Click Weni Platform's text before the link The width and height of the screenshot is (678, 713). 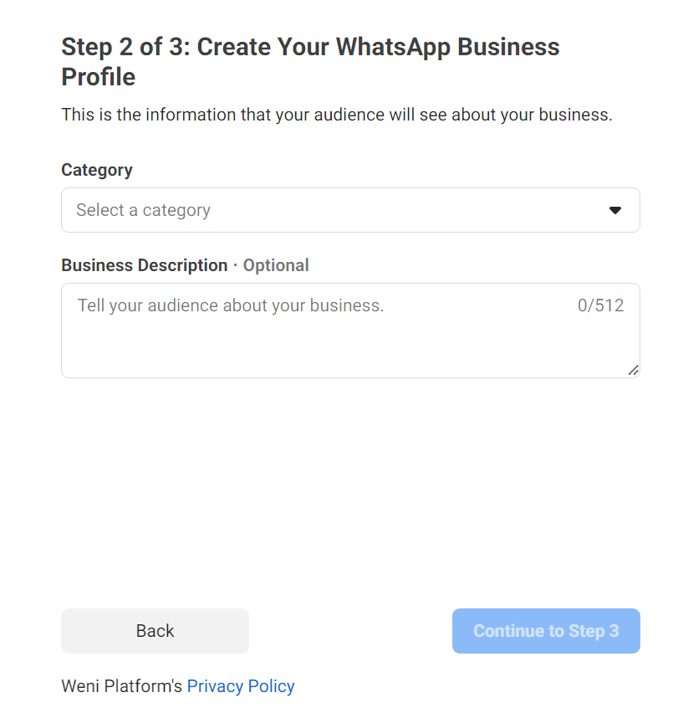tap(120, 685)
